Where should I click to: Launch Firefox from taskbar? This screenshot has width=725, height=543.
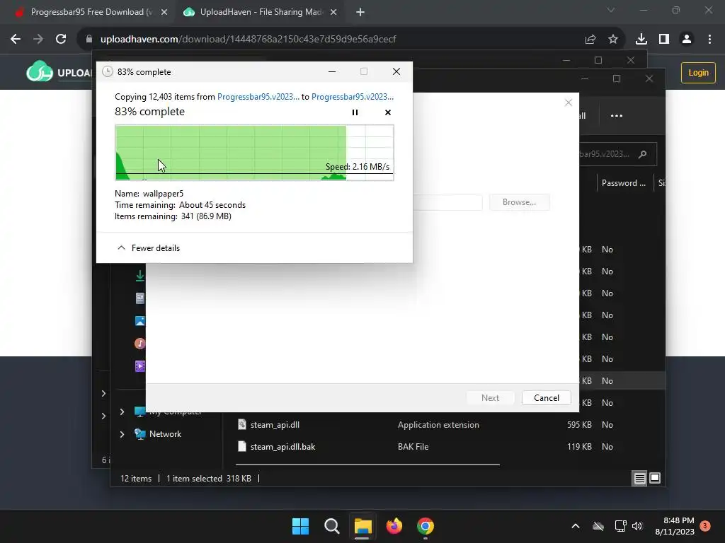pyautogui.click(x=394, y=526)
